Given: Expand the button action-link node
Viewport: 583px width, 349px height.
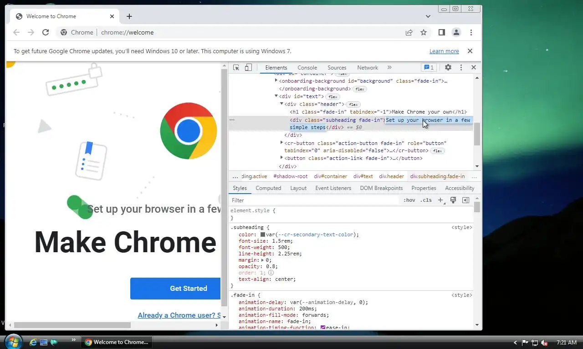Looking at the screenshot, I should 281,158.
